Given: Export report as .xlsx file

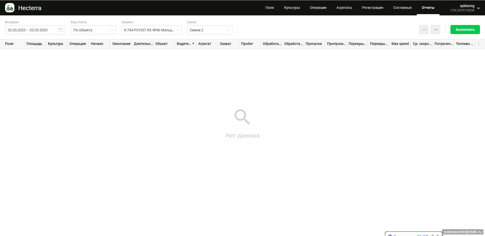Looking at the screenshot, I should pos(435,30).
